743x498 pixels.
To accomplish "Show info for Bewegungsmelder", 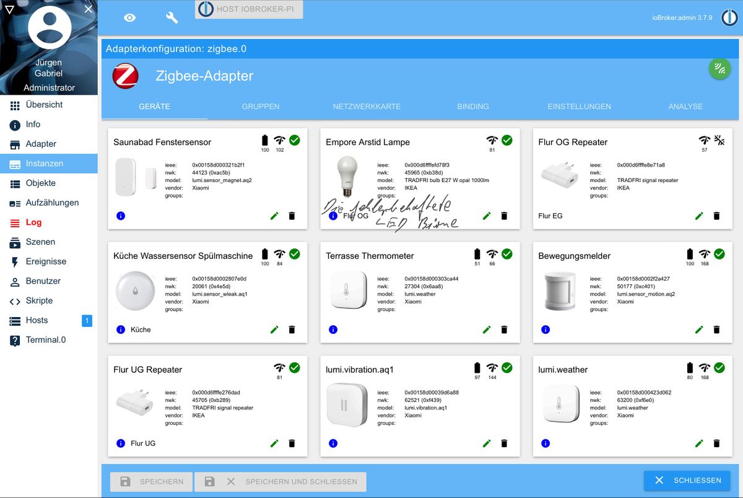I will pos(545,330).
